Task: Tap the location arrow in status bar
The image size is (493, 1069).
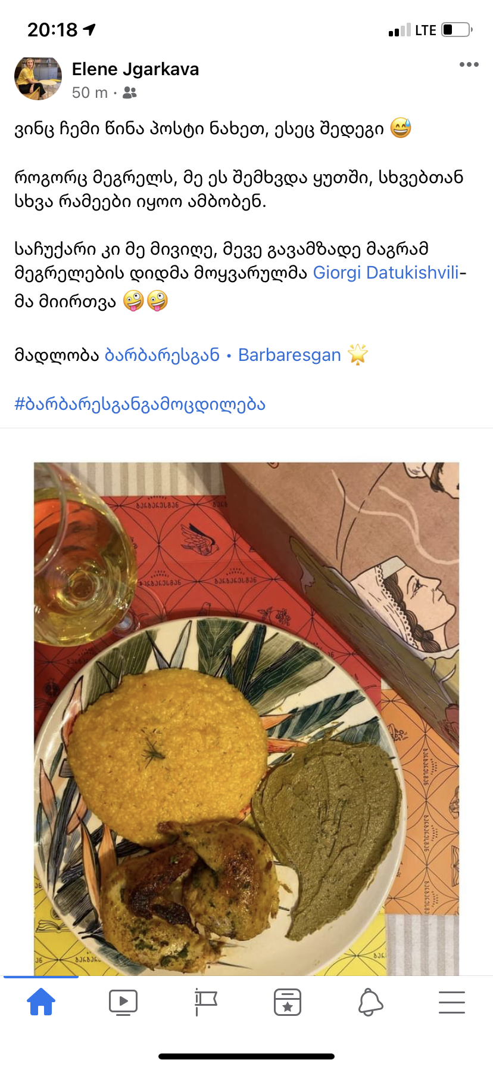Action: click(x=89, y=29)
